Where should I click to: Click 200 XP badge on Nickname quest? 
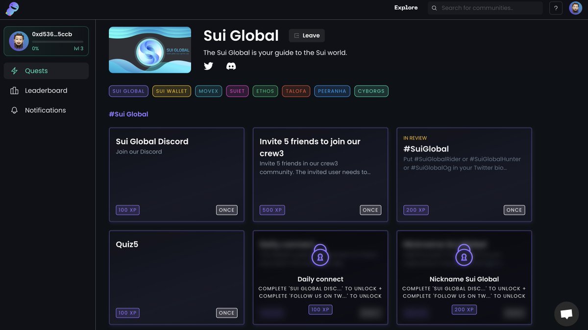[464, 309]
